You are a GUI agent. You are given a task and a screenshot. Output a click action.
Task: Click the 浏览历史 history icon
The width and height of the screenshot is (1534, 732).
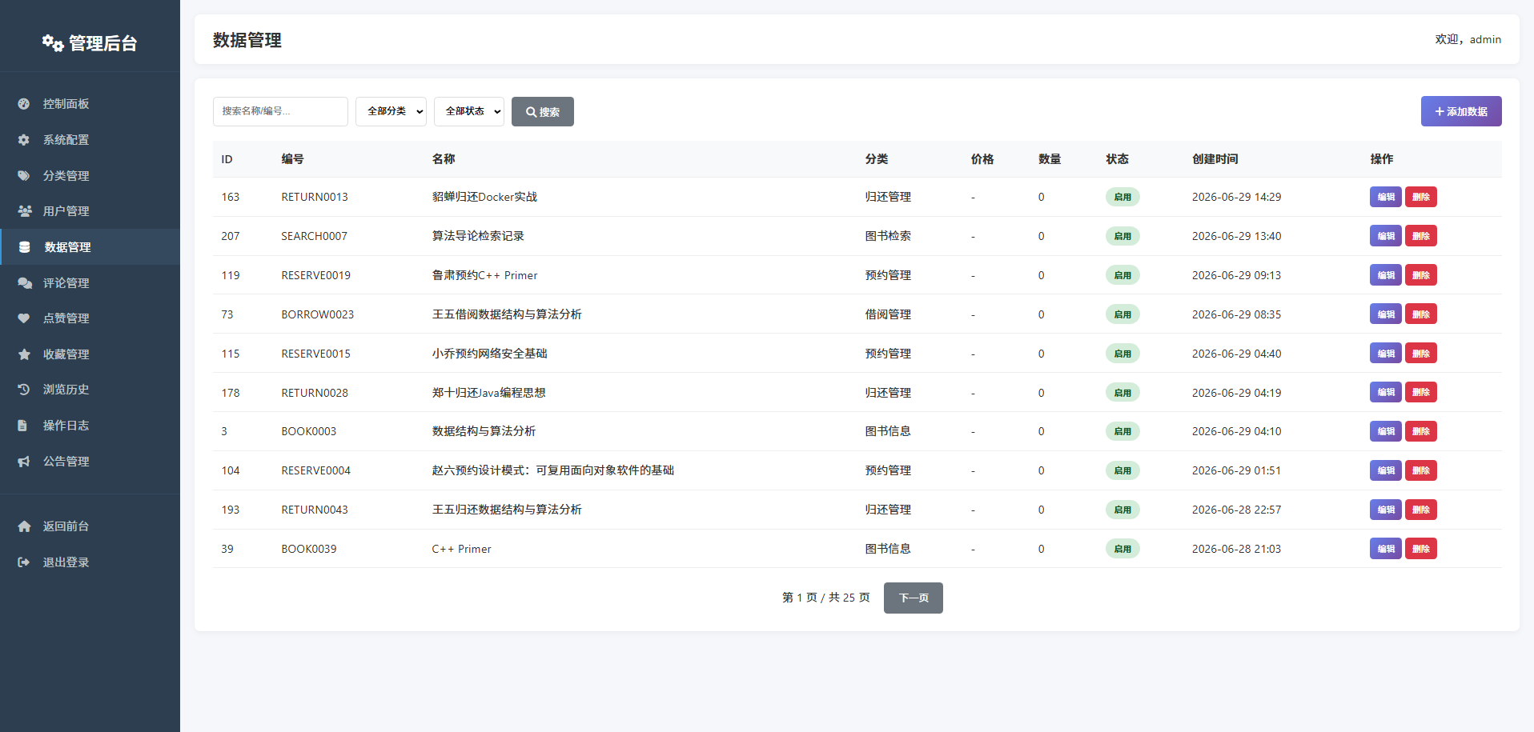pyautogui.click(x=24, y=390)
